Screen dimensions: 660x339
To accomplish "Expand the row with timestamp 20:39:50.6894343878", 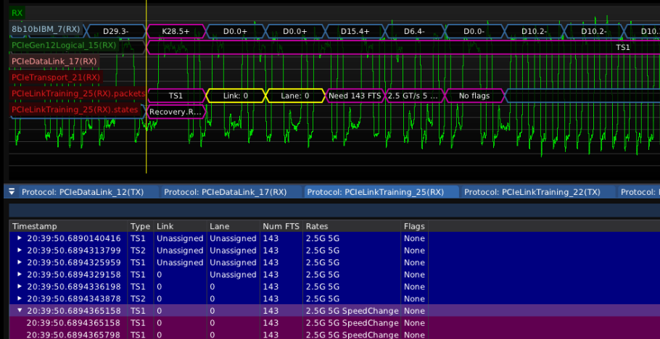I will click(x=19, y=298).
